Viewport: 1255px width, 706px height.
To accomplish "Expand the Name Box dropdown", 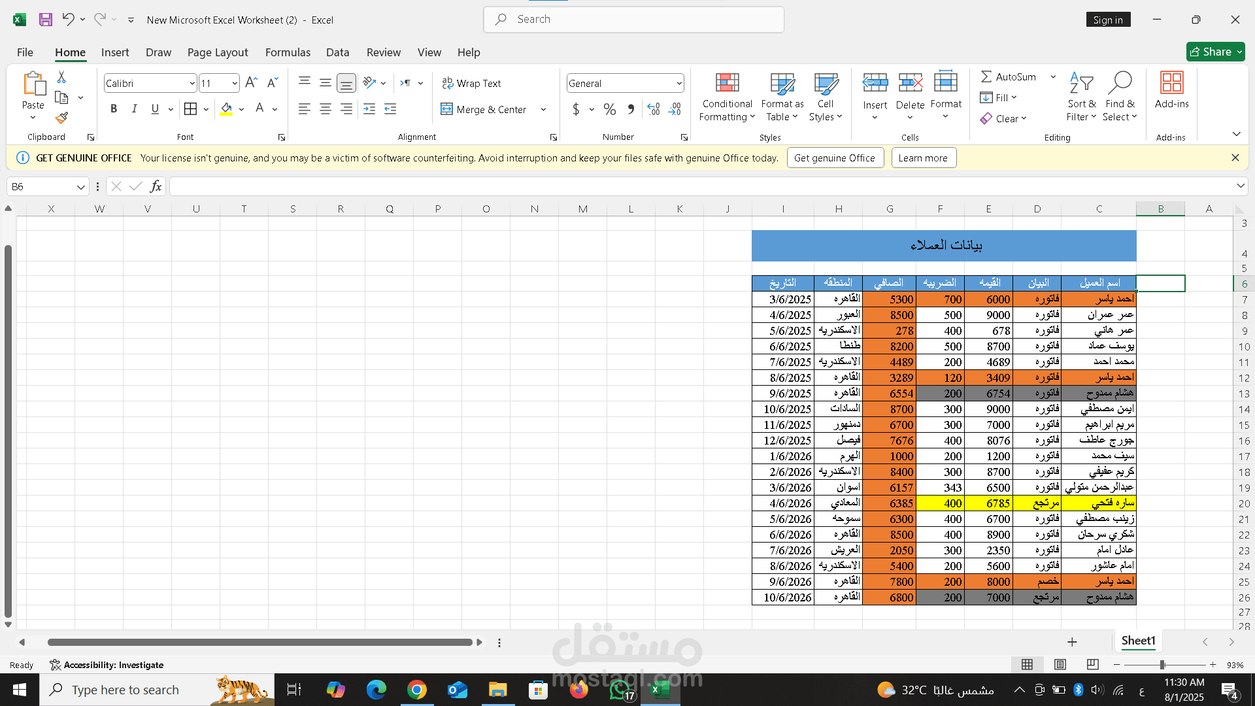I will (80, 187).
